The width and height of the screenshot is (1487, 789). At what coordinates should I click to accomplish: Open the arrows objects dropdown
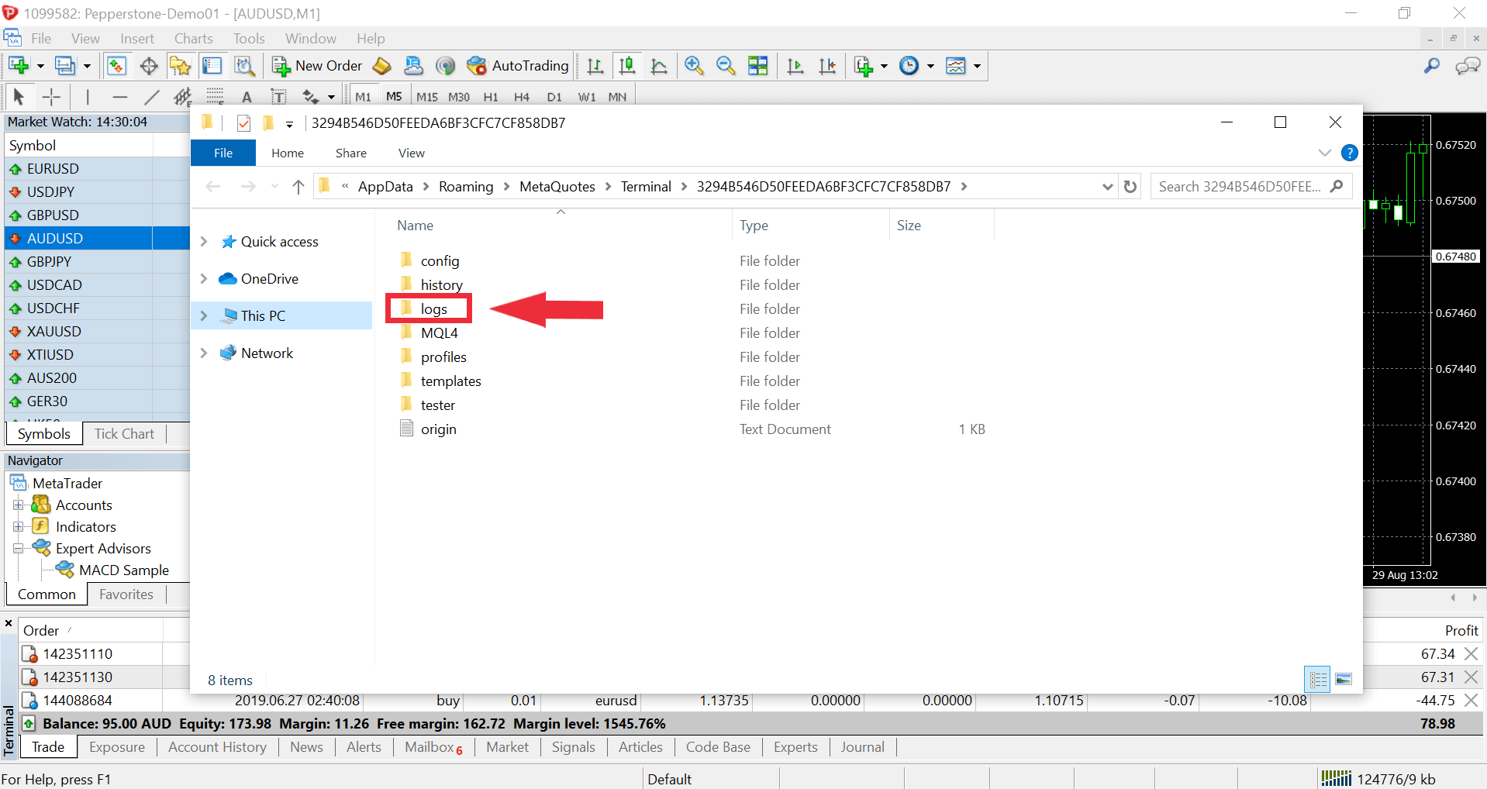click(331, 98)
